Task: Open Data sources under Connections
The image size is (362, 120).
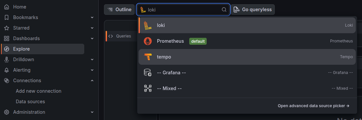Action: (x=30, y=102)
